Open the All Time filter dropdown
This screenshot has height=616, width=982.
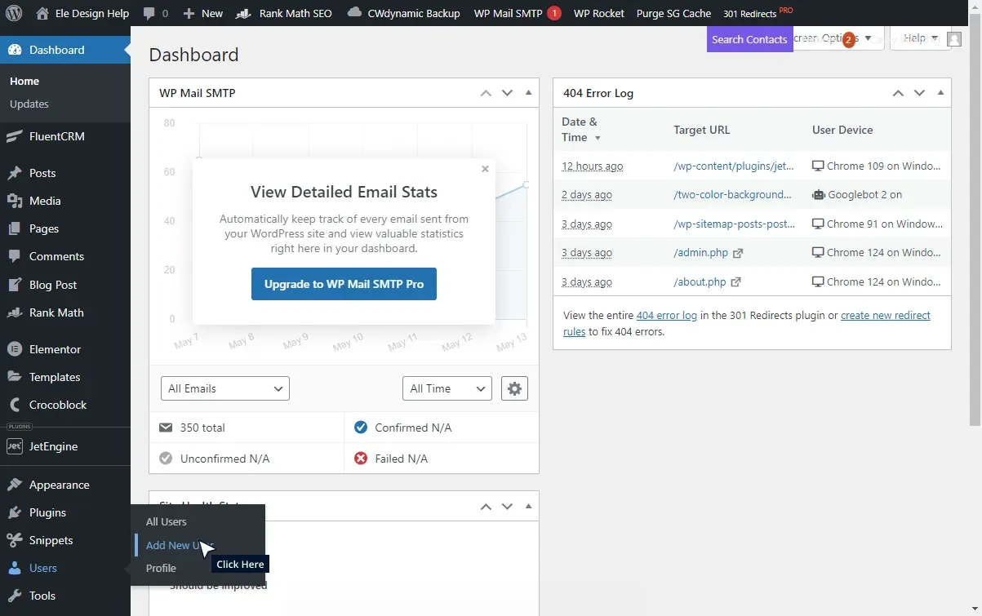coord(447,388)
